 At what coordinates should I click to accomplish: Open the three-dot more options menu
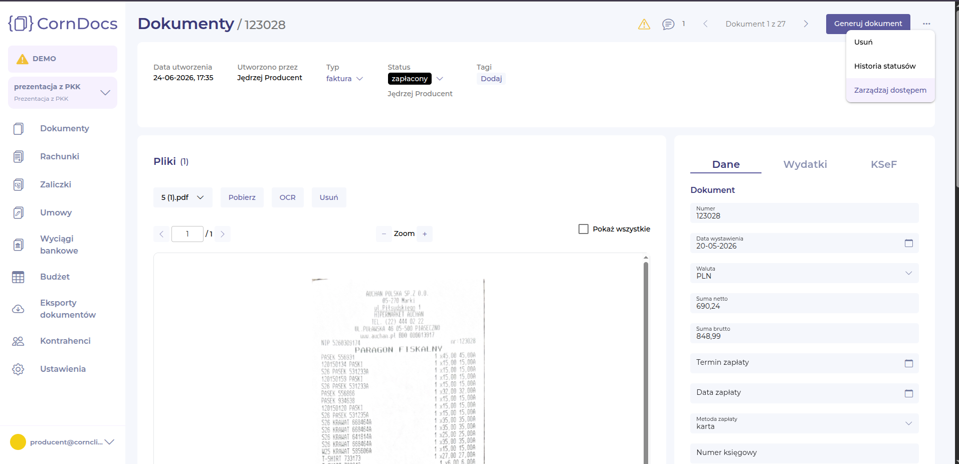[926, 24]
